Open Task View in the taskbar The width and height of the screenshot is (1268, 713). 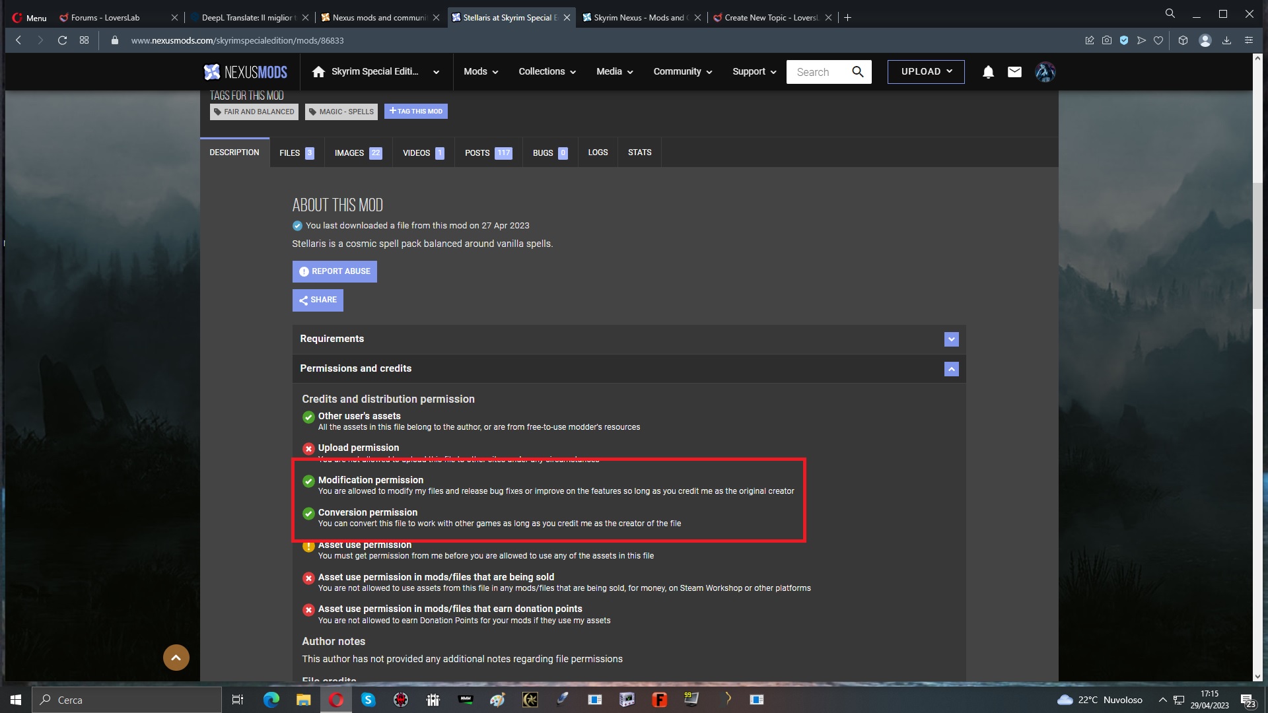[238, 700]
